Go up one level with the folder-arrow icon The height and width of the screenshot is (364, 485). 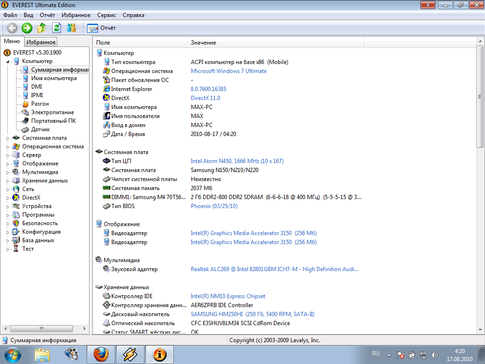pyautogui.click(x=42, y=28)
